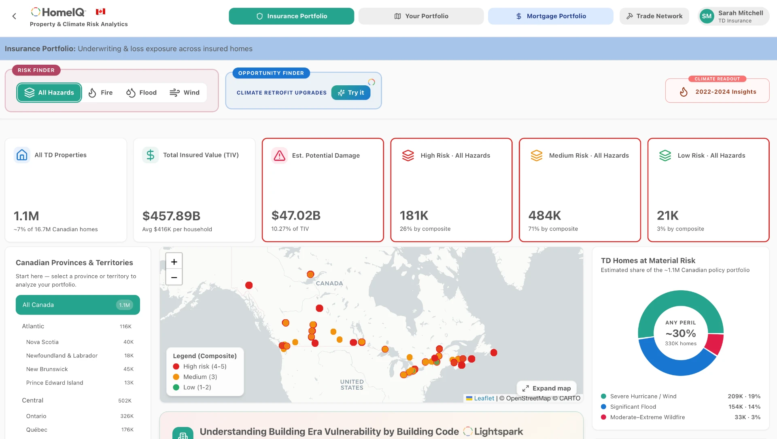Click the High Risk All Hazards card

coord(451,190)
